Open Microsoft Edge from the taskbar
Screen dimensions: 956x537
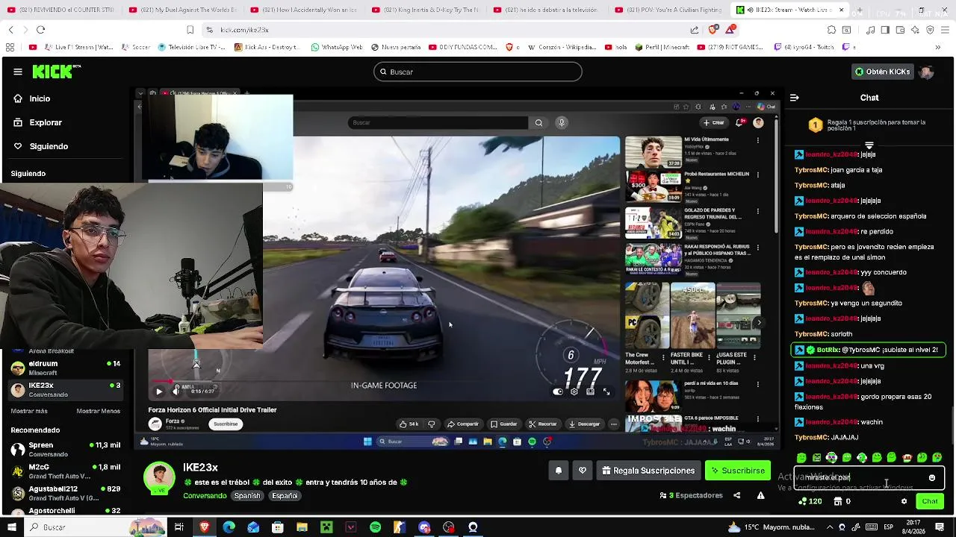pos(229,527)
